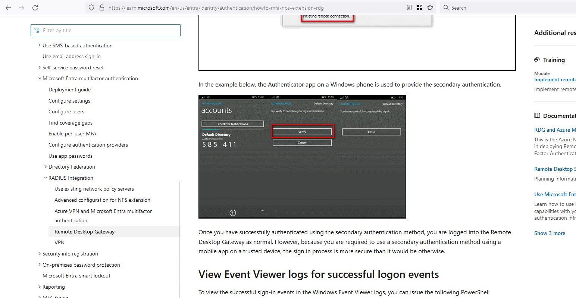Open the tracking protection shield icon
The height and width of the screenshot is (298, 576).
(x=91, y=7)
